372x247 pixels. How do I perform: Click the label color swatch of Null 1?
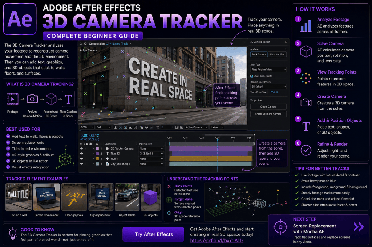pos(97,159)
